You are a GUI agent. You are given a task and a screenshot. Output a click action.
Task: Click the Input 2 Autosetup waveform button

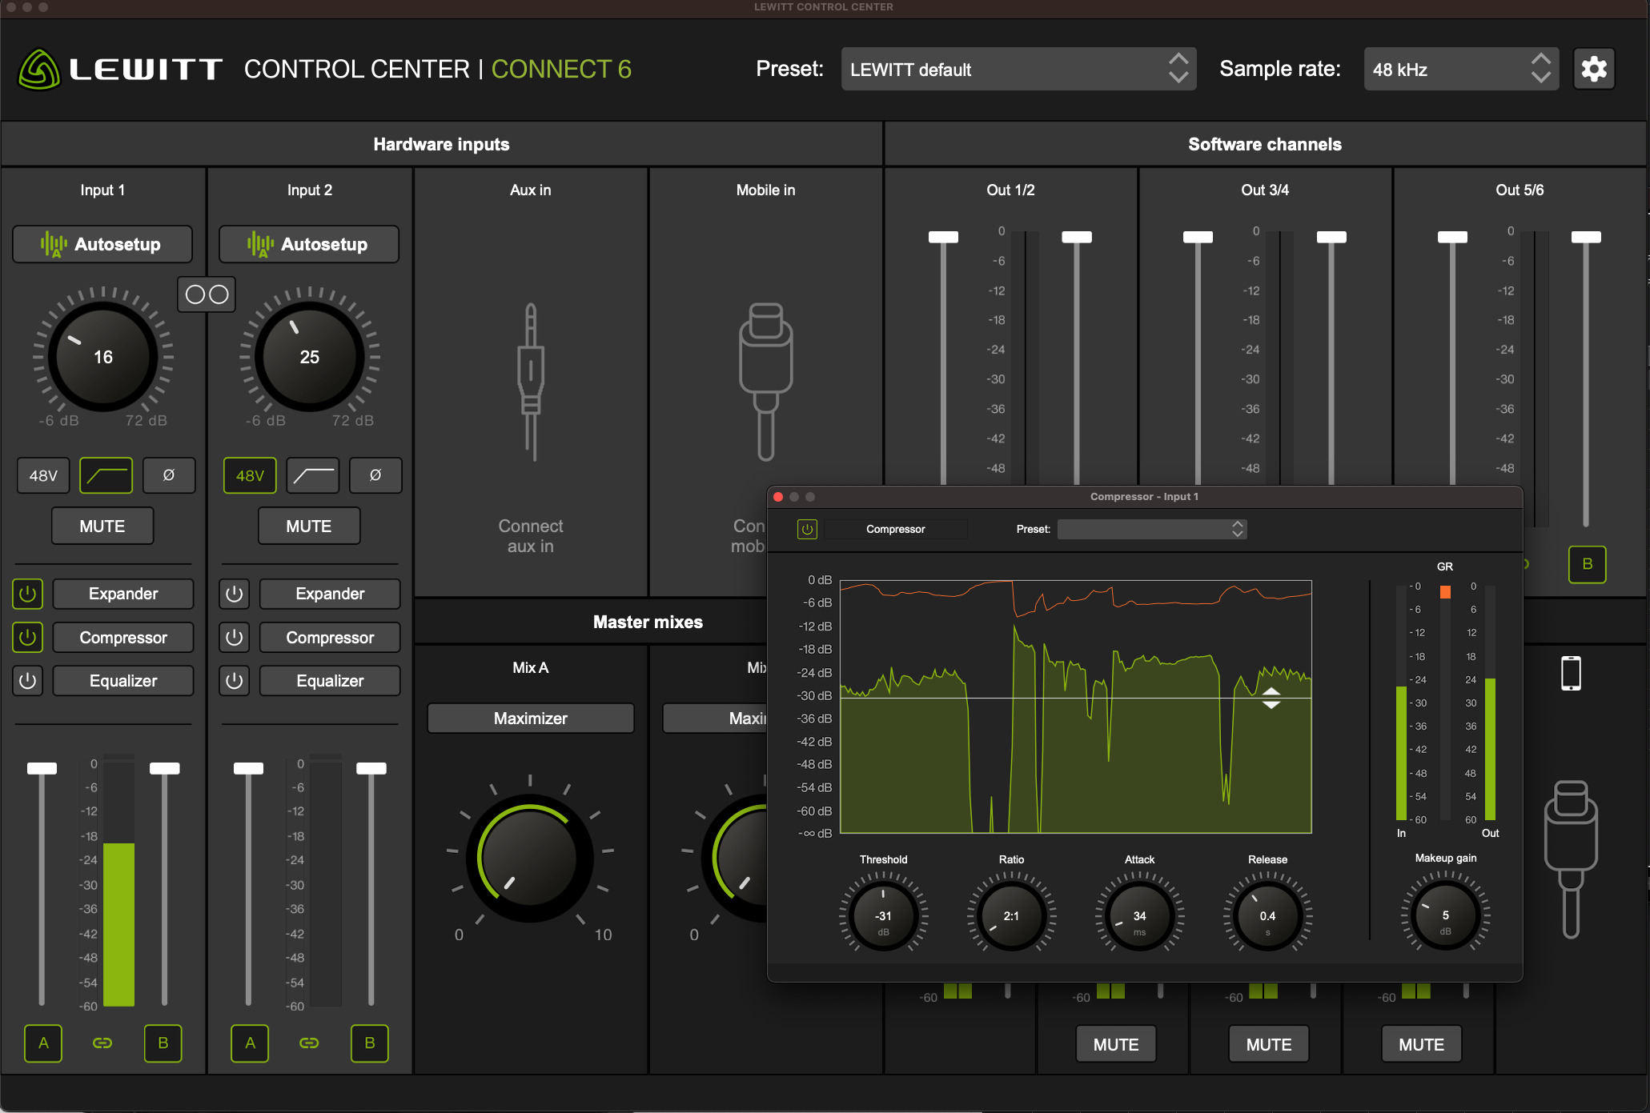click(x=309, y=244)
